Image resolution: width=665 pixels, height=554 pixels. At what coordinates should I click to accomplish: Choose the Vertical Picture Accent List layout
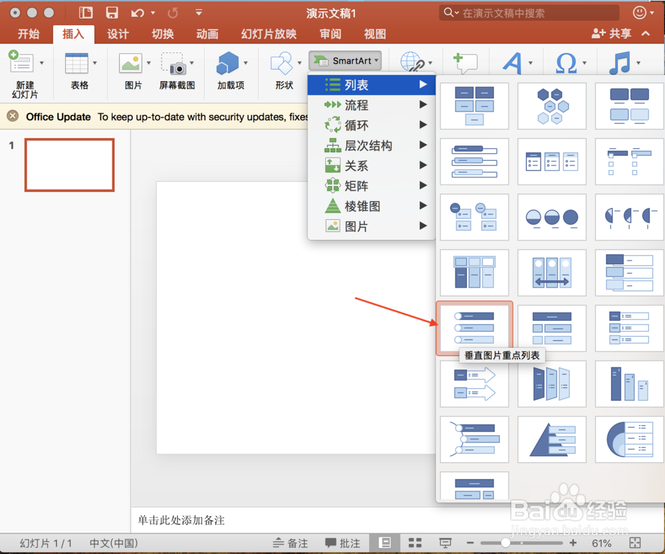click(x=474, y=328)
